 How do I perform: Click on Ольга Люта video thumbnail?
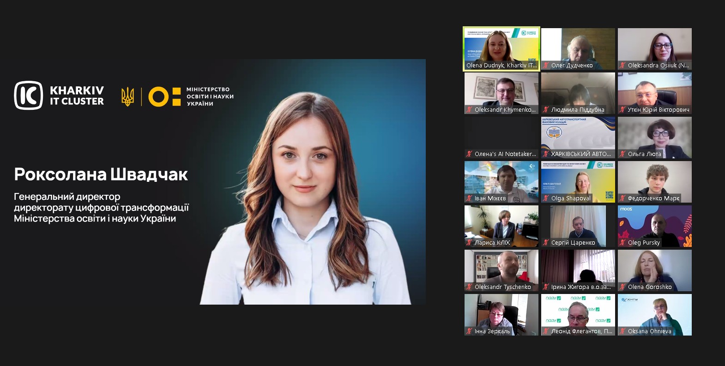[x=654, y=136]
